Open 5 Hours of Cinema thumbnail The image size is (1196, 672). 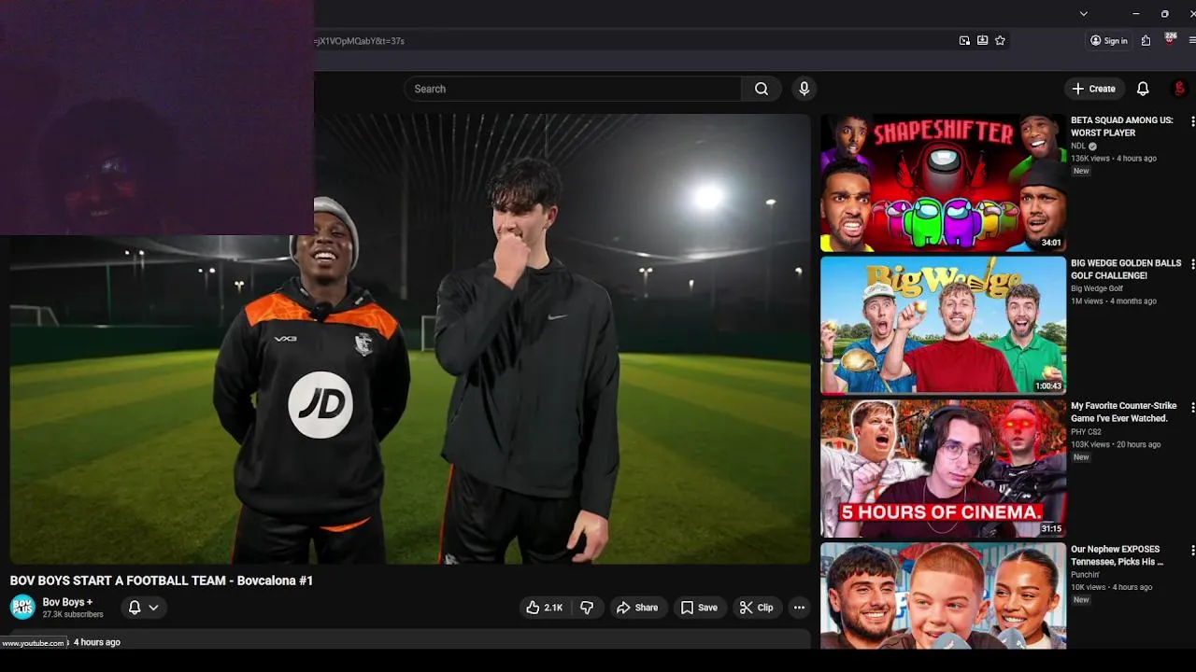click(943, 469)
